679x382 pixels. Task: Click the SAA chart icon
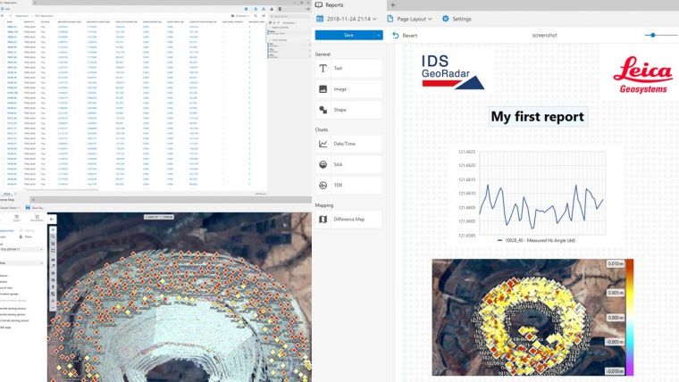coord(323,164)
